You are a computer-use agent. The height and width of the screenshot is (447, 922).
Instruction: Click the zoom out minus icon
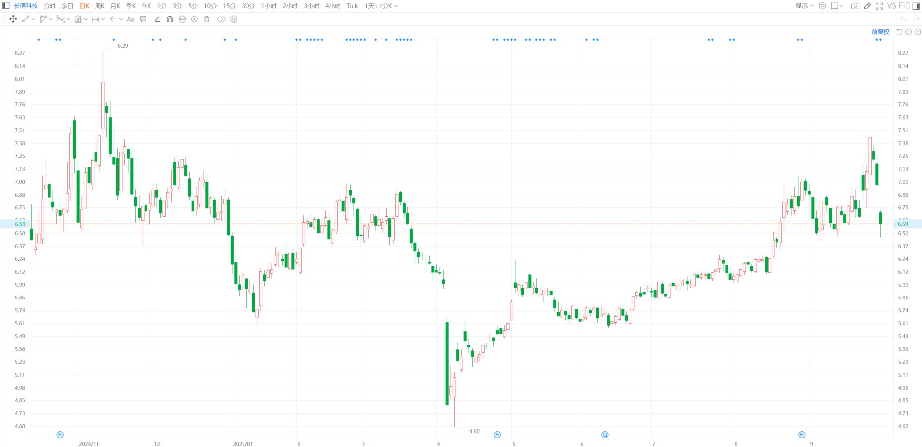point(908,32)
